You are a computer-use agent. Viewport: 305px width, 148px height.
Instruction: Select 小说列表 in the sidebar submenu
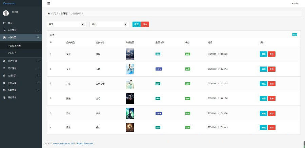coord(12,53)
